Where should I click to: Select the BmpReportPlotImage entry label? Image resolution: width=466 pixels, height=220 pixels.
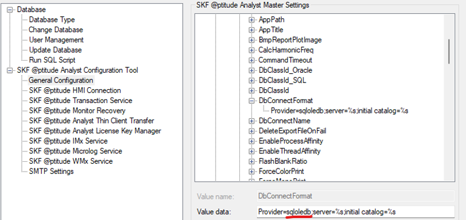(x=290, y=40)
